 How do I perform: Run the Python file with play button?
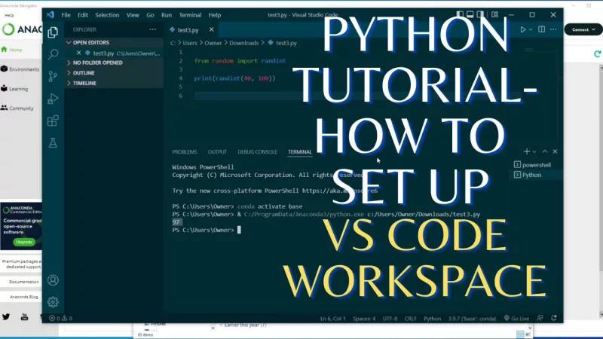(521, 29)
